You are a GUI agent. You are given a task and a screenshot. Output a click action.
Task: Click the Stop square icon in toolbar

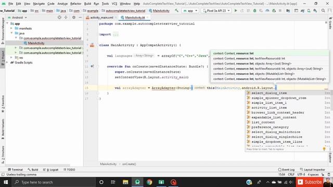click(280, 10)
